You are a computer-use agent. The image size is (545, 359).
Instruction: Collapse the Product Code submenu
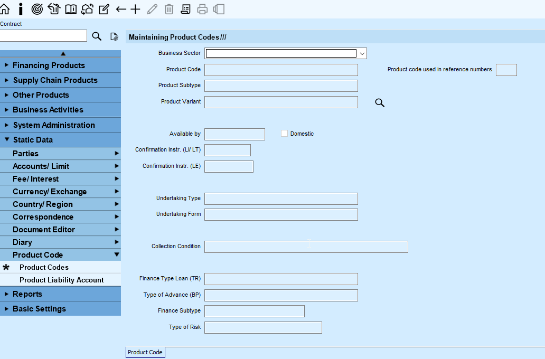point(61,255)
